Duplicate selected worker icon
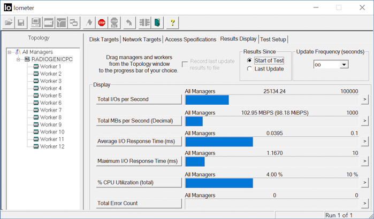 (74, 23)
